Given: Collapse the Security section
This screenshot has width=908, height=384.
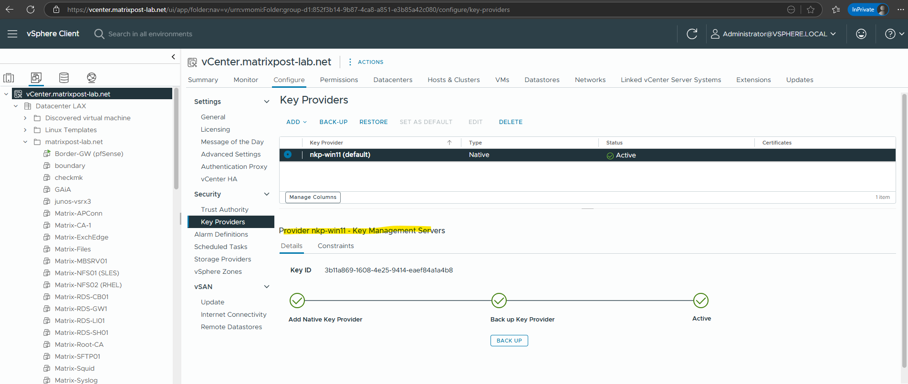Looking at the screenshot, I should tap(267, 194).
